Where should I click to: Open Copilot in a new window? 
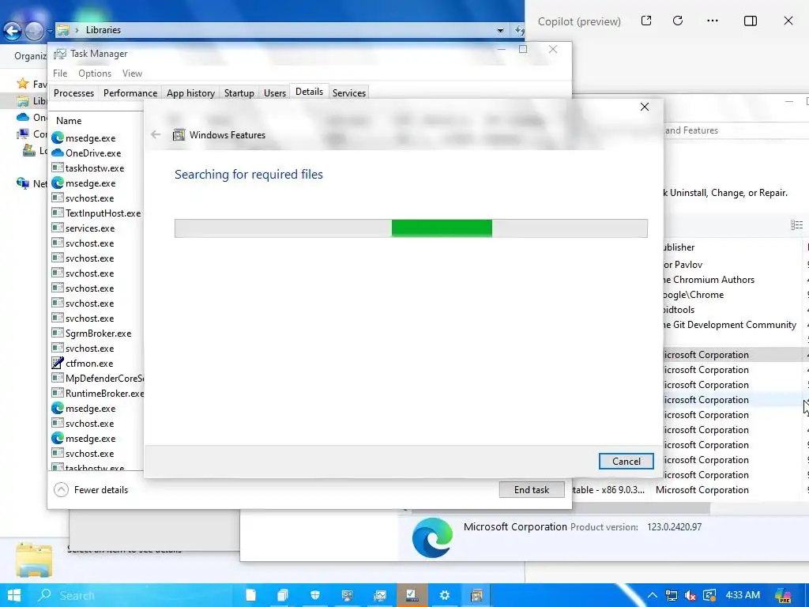pyautogui.click(x=646, y=21)
